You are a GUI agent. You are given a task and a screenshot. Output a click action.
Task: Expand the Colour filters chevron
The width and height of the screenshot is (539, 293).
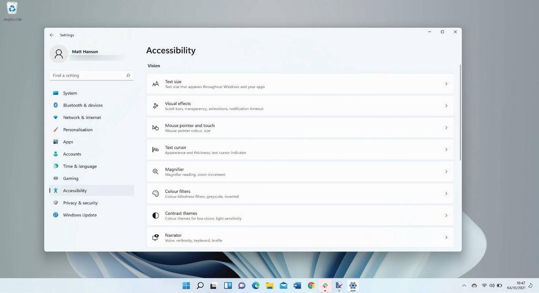(x=446, y=194)
